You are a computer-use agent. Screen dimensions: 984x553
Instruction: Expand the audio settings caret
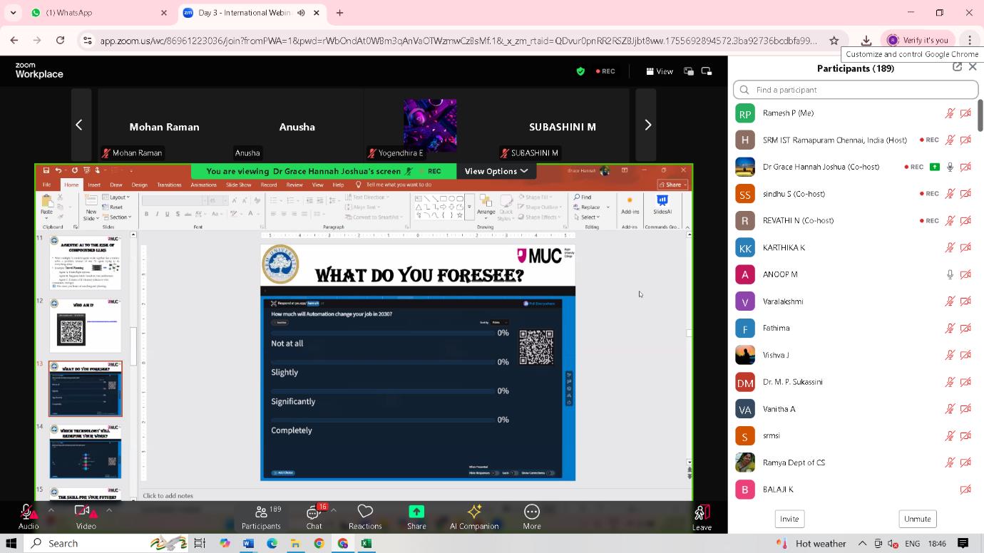[x=51, y=510]
